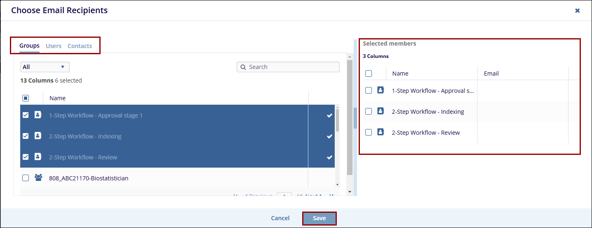Image resolution: width=592 pixels, height=228 pixels.
Task: Click the Cancel link
Action: [x=280, y=218]
